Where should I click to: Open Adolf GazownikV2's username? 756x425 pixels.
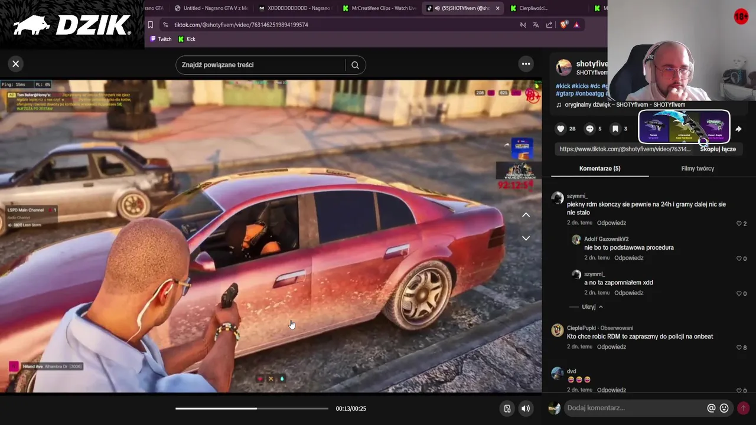click(606, 239)
